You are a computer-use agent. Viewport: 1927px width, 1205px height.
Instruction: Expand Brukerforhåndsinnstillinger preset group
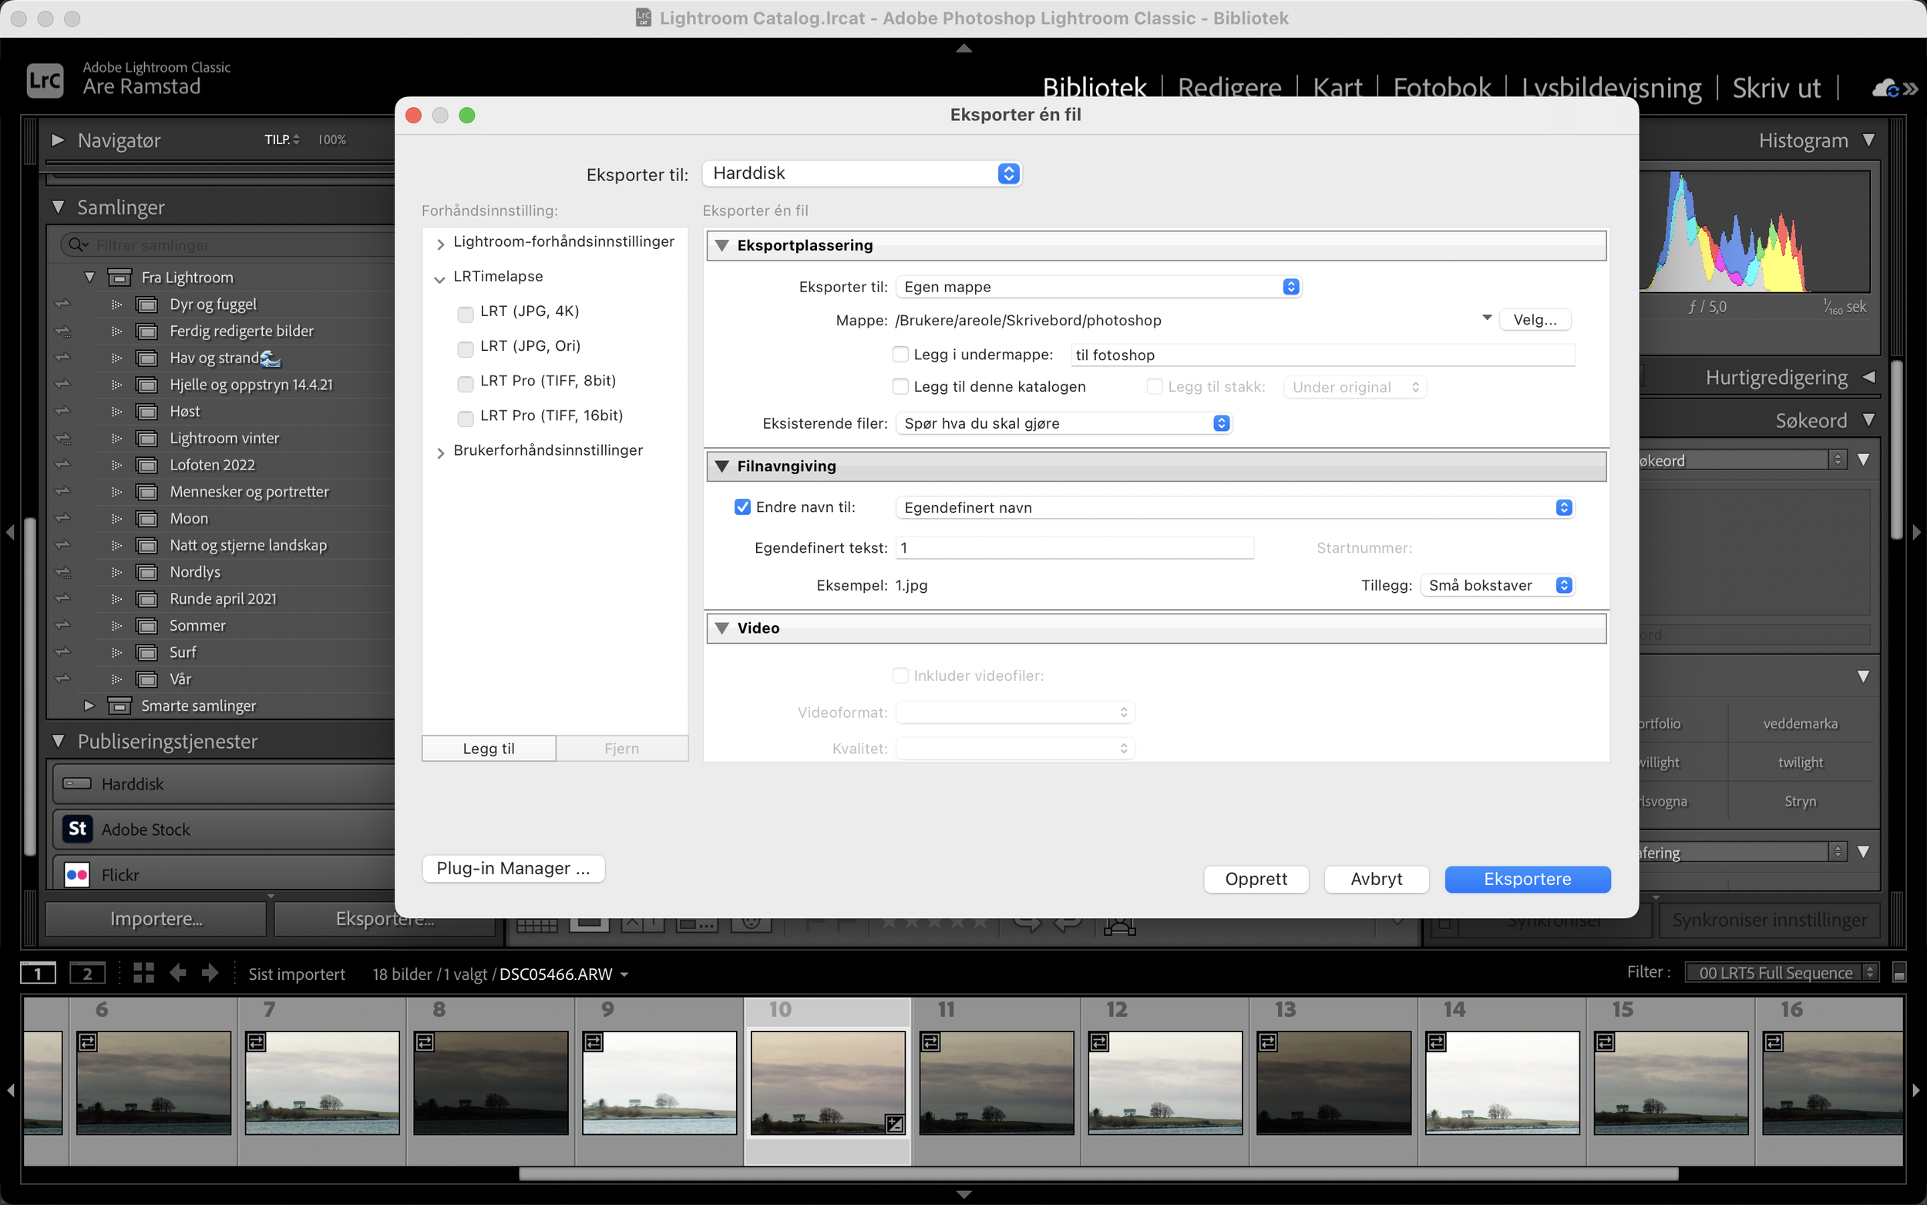441,453
